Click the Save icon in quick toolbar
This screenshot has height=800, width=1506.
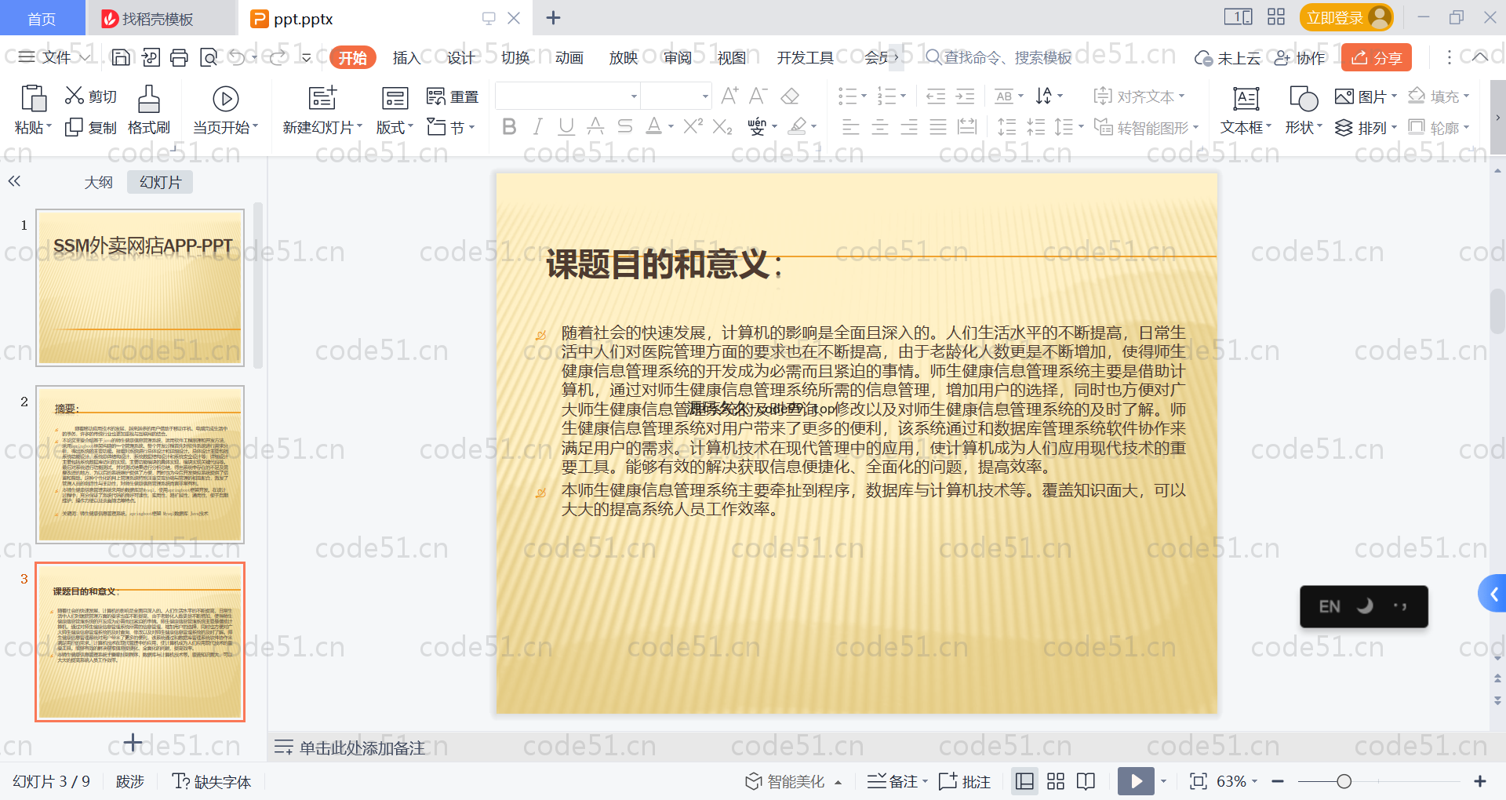(121, 57)
